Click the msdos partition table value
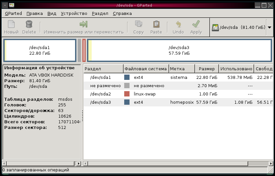 [65, 99]
